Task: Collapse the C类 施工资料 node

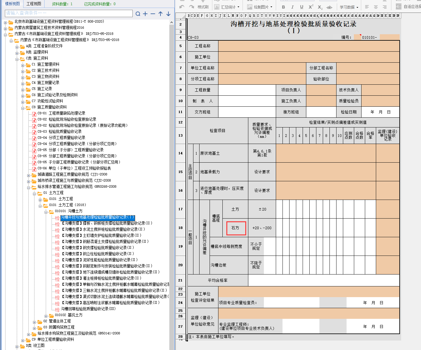Action: click(x=17, y=59)
